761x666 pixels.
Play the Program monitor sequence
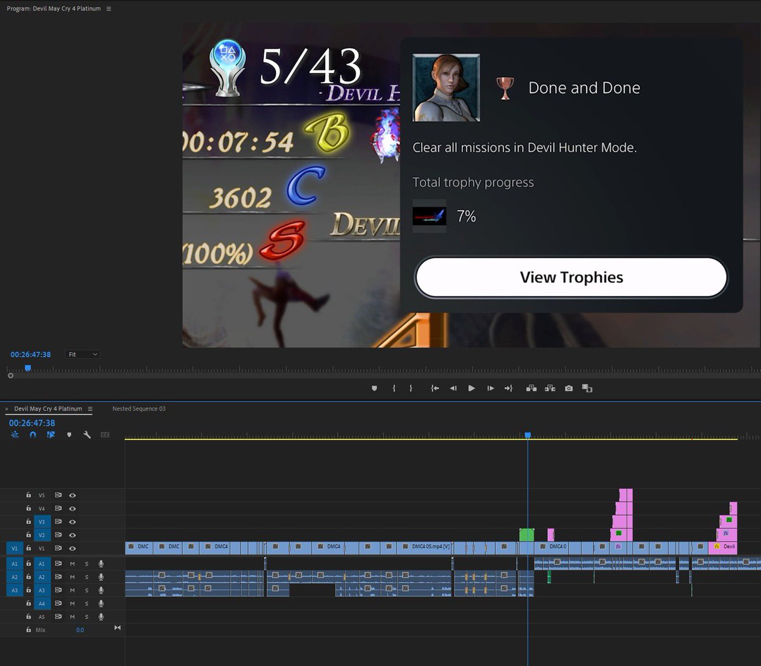coord(471,388)
